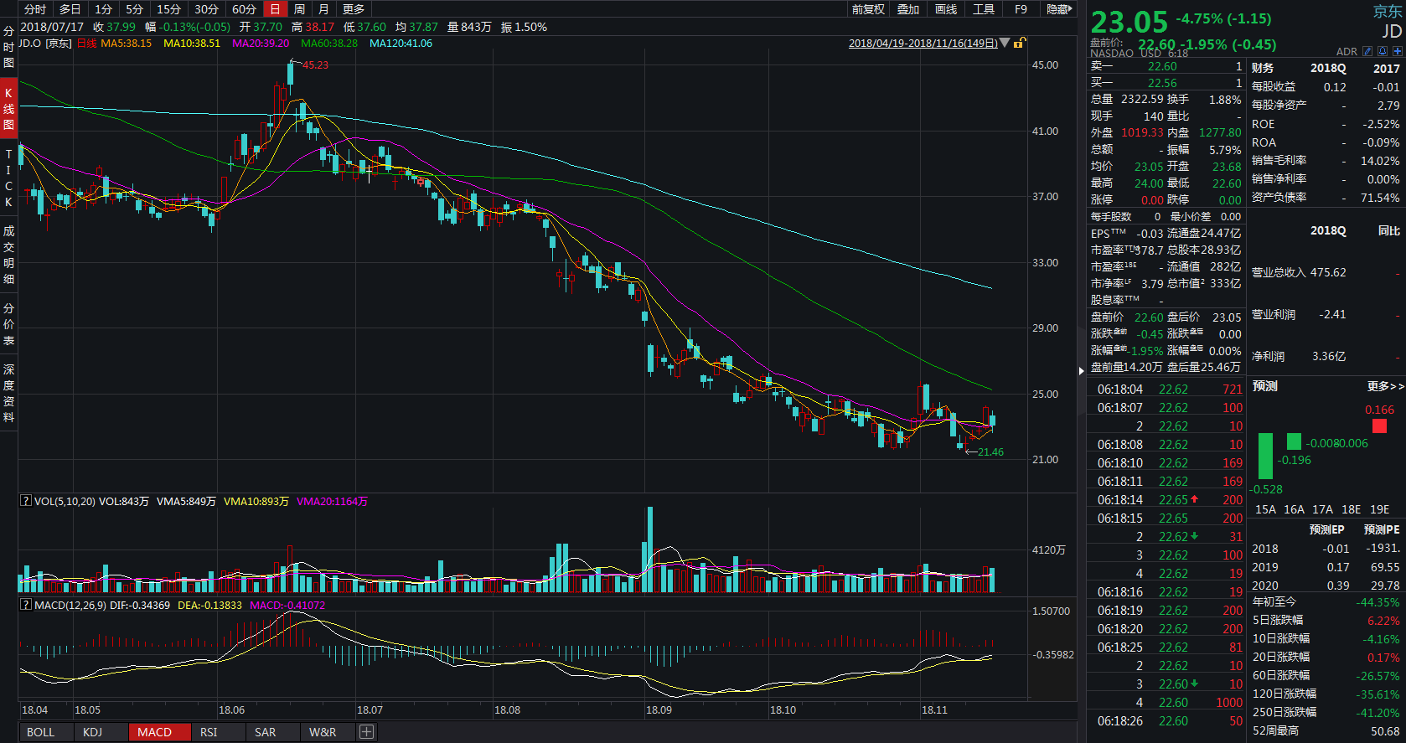Click the bell alert icon for JD
Viewport: 1406px width, 743px height.
1383,52
